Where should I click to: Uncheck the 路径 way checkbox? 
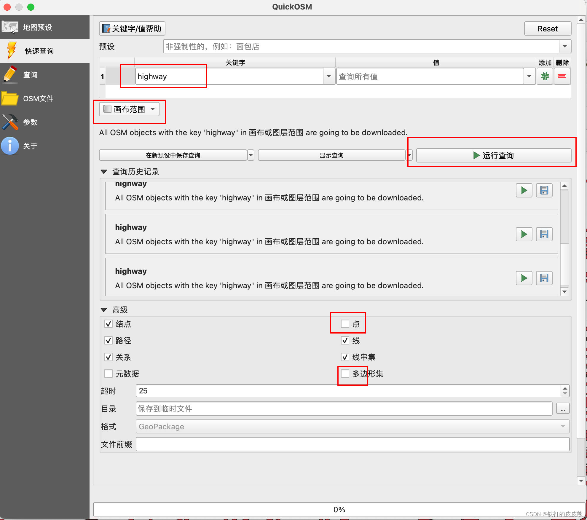click(109, 340)
